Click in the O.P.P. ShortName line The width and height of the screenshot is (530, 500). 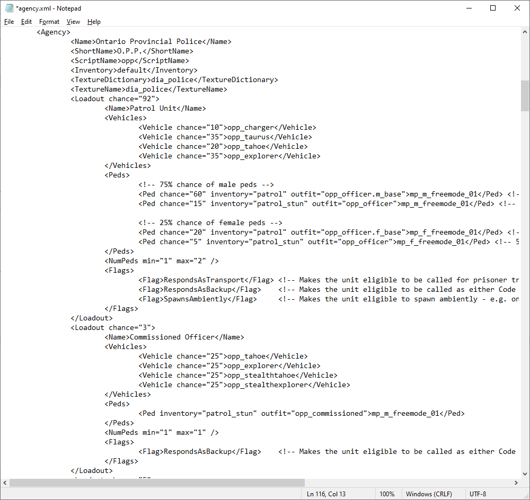coord(132,51)
